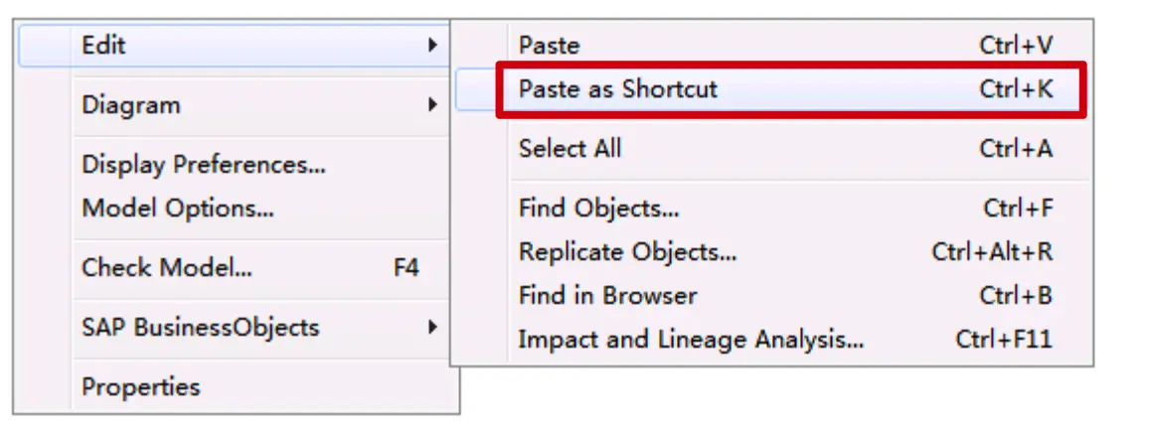Open Display Preferences dialog
The image size is (1149, 433).
(235, 164)
